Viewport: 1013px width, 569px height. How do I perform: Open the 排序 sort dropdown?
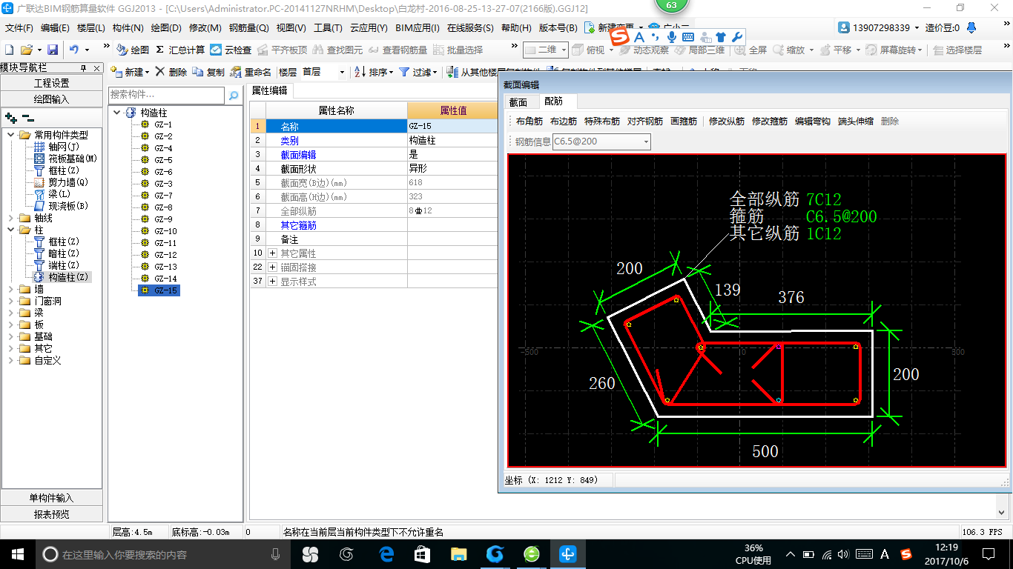[x=373, y=72]
